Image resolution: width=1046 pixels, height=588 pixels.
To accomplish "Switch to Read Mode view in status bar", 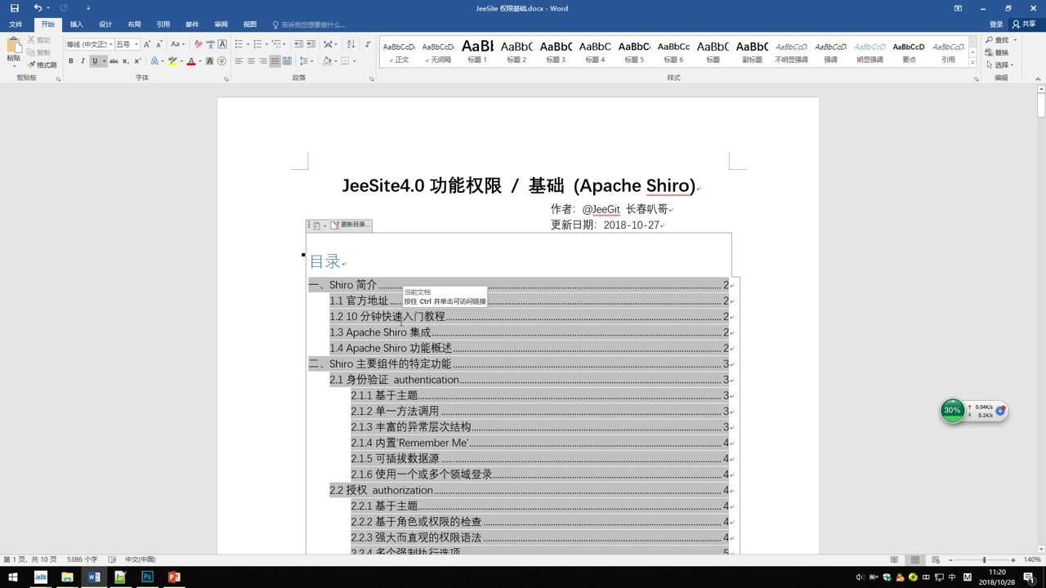I will pos(895,559).
